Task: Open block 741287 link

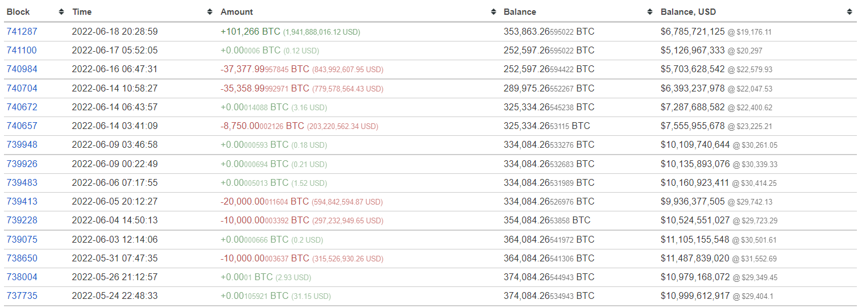Action: pos(22,32)
